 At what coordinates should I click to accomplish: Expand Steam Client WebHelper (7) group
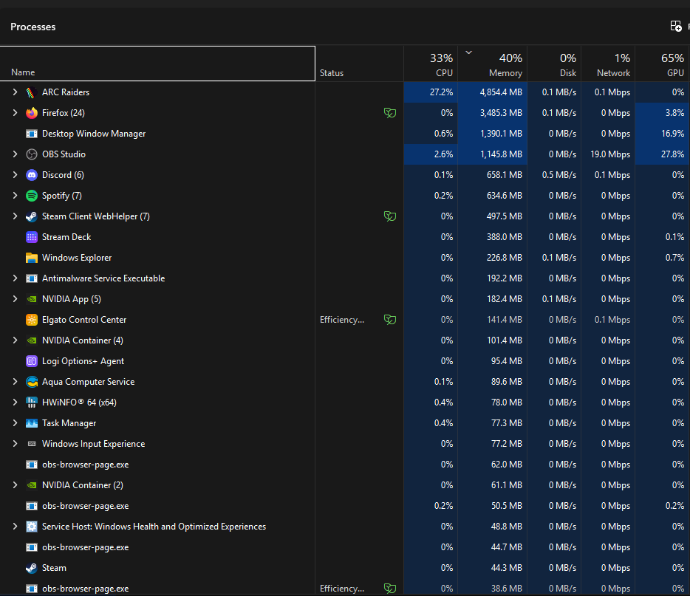point(15,216)
